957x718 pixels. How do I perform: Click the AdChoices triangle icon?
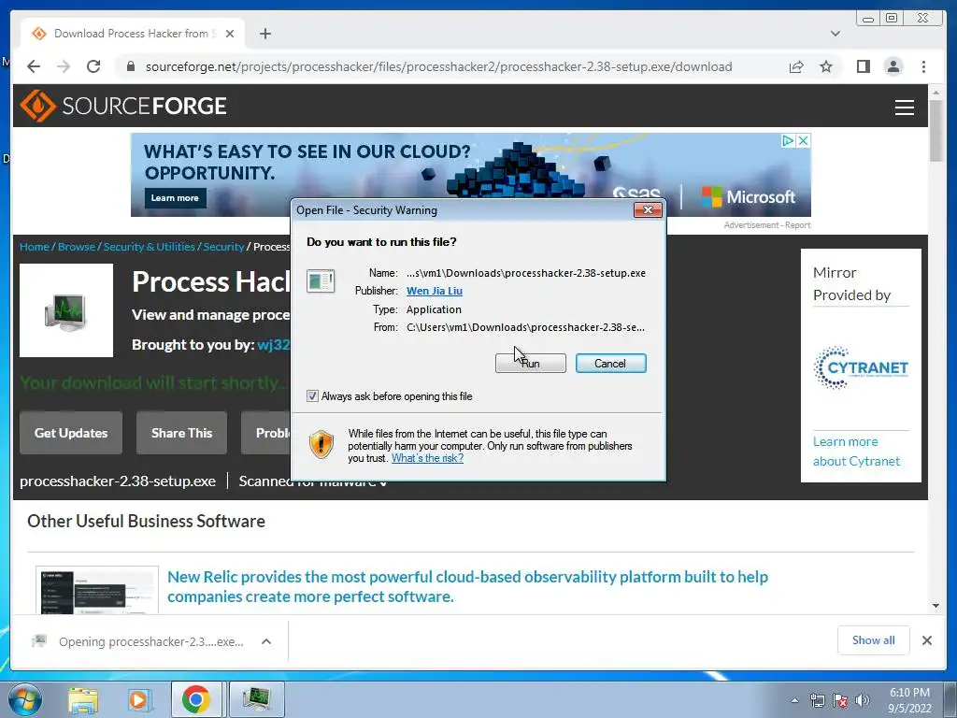coord(788,141)
